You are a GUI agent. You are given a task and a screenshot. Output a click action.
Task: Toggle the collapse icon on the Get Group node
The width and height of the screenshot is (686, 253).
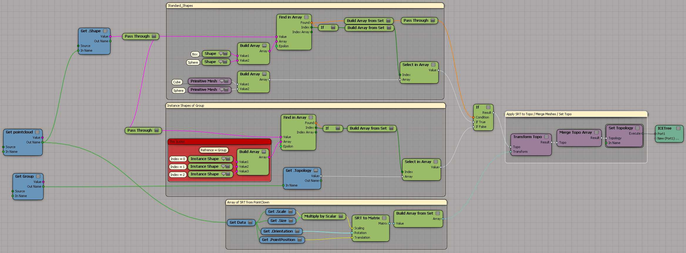pyautogui.click(x=38, y=176)
